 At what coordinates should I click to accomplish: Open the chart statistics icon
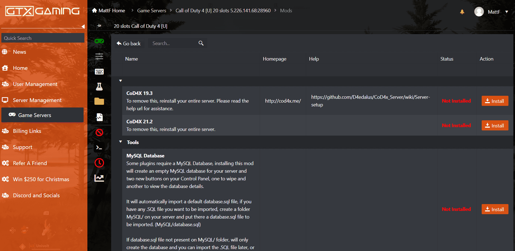tap(99, 178)
